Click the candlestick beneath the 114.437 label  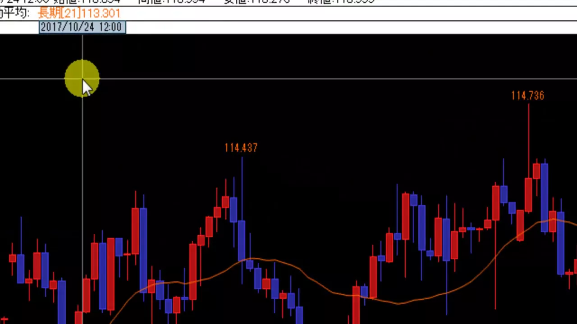click(242, 240)
